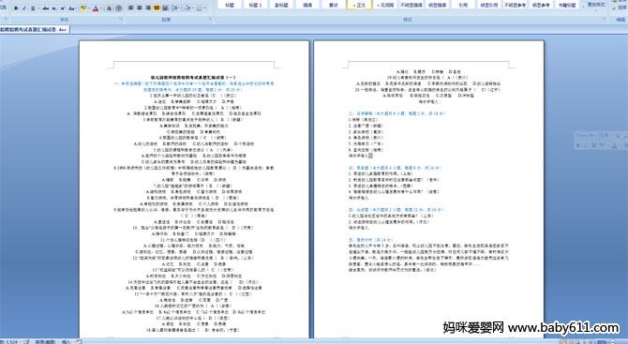Viewport: 628px width, 344px height.
Task: Open the Font group dialog launcher
Action: click(121, 19)
